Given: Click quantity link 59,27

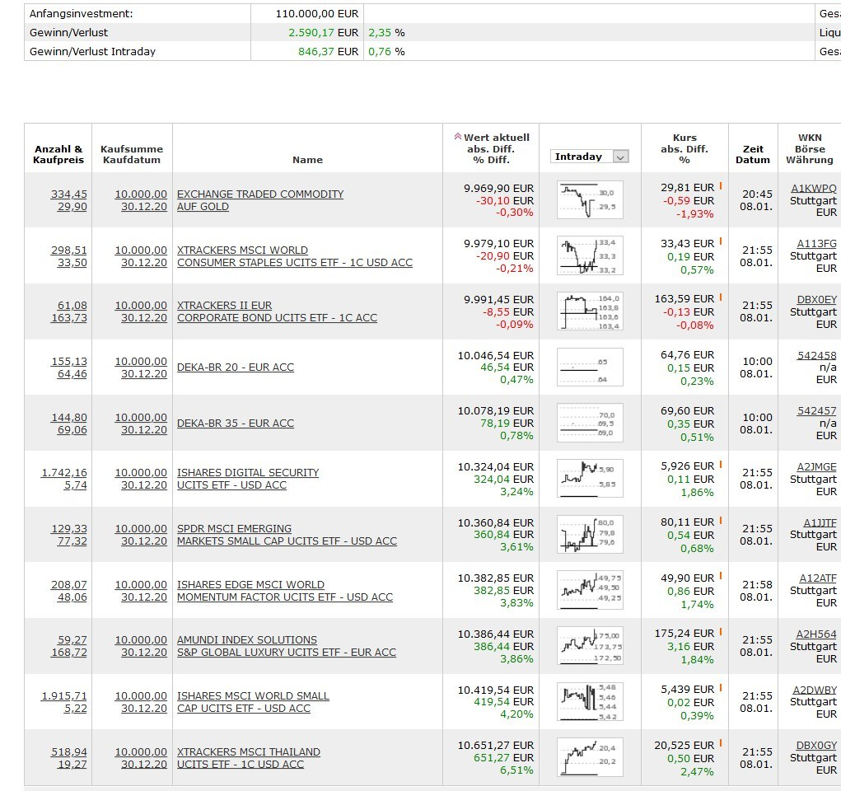Looking at the screenshot, I should [x=72, y=639].
